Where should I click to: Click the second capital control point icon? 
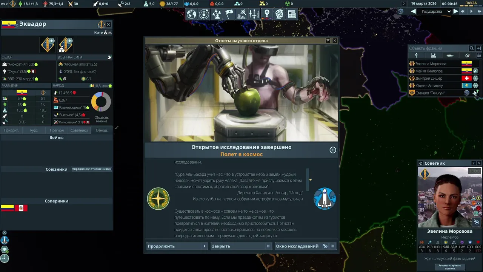click(65, 45)
